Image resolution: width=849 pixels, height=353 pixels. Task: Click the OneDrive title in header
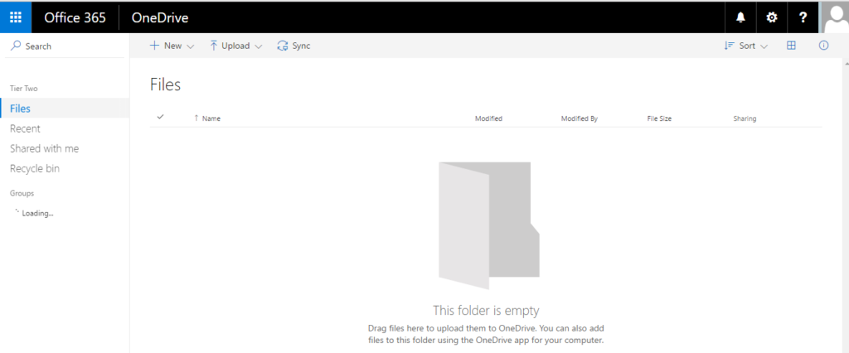[x=160, y=17]
